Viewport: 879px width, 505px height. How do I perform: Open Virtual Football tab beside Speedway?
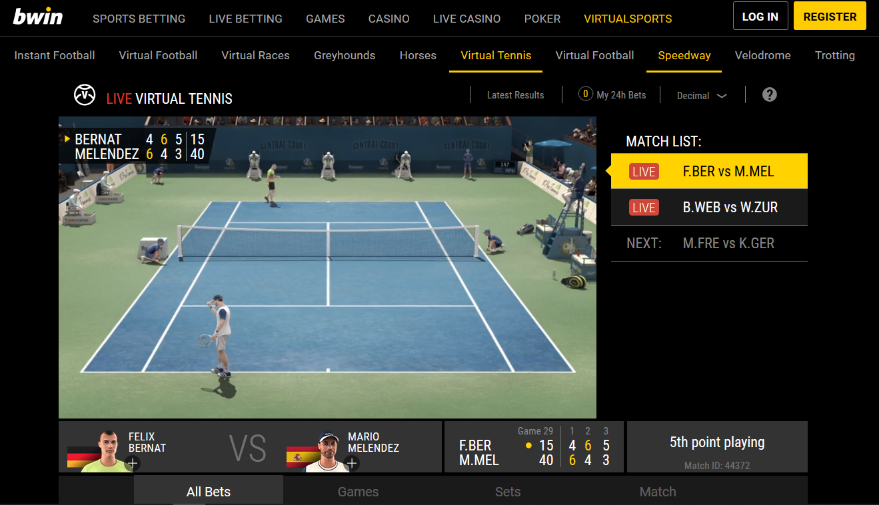594,55
